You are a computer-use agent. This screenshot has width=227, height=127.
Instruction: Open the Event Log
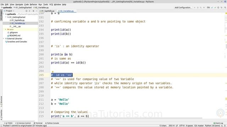[218, 123]
